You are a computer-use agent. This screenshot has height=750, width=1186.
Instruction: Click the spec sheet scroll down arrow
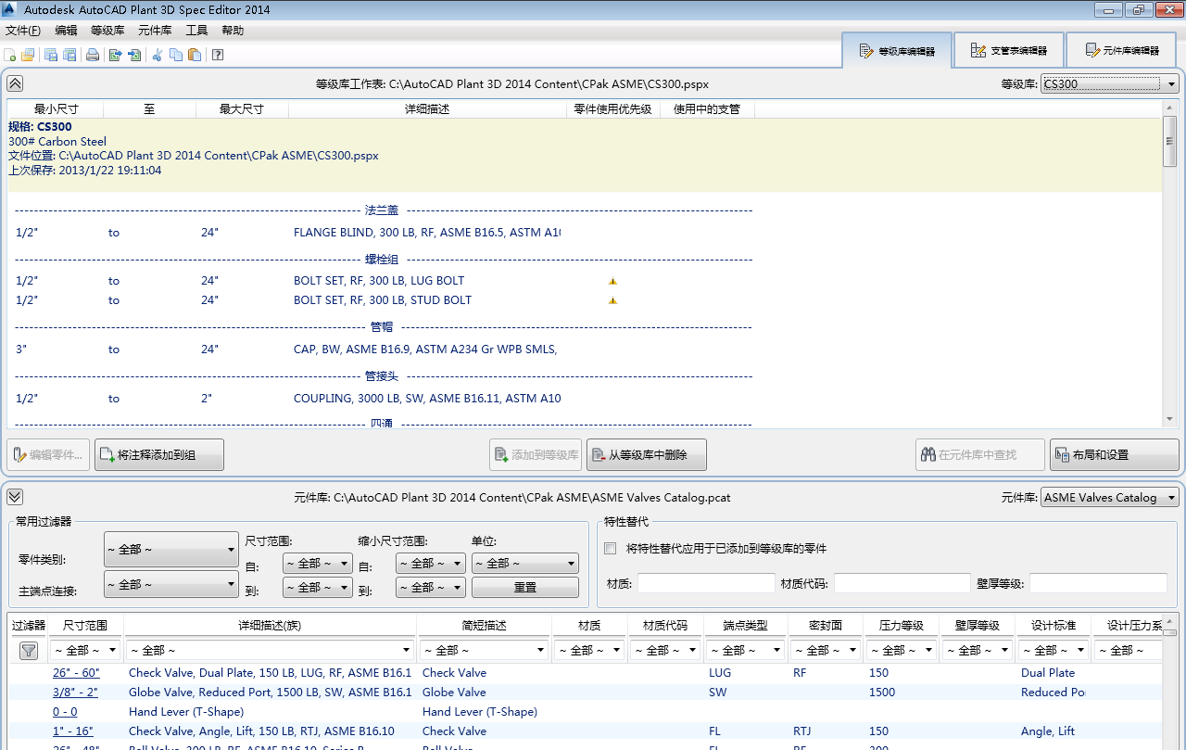[x=1169, y=420]
